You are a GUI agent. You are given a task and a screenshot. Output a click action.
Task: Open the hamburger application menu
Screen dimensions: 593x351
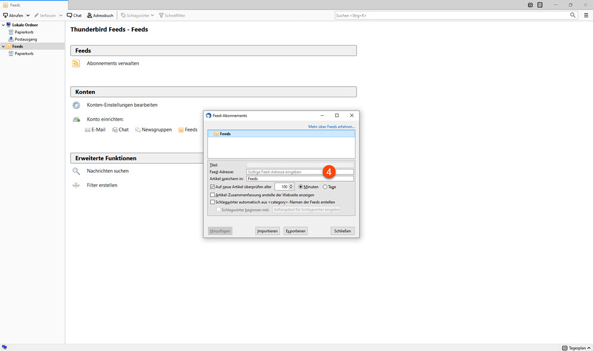586,15
